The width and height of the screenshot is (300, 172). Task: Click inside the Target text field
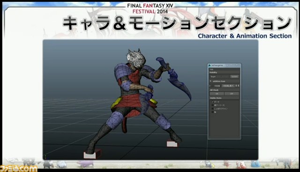(x=223, y=76)
